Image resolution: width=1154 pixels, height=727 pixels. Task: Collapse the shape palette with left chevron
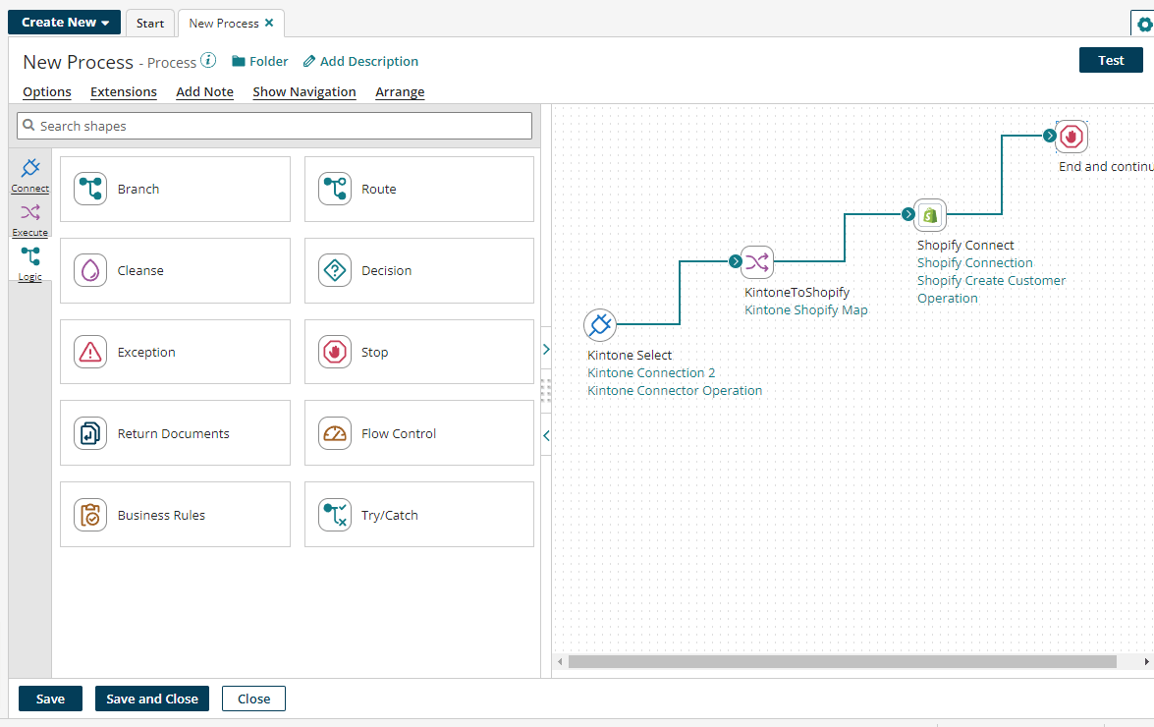coord(546,435)
